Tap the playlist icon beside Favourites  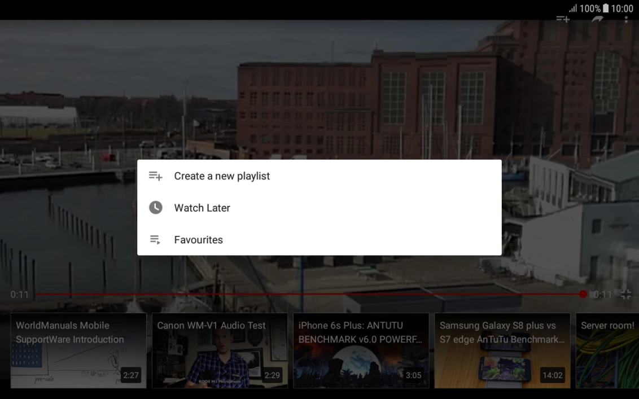[x=155, y=239]
